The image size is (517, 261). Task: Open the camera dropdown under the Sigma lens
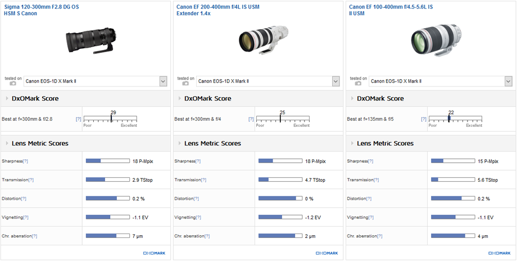(96, 81)
